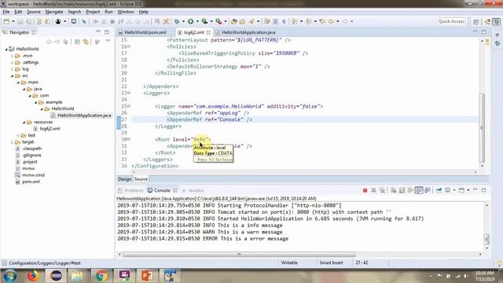Click Open Console icon
The width and height of the screenshot is (503, 283).
(x=461, y=190)
